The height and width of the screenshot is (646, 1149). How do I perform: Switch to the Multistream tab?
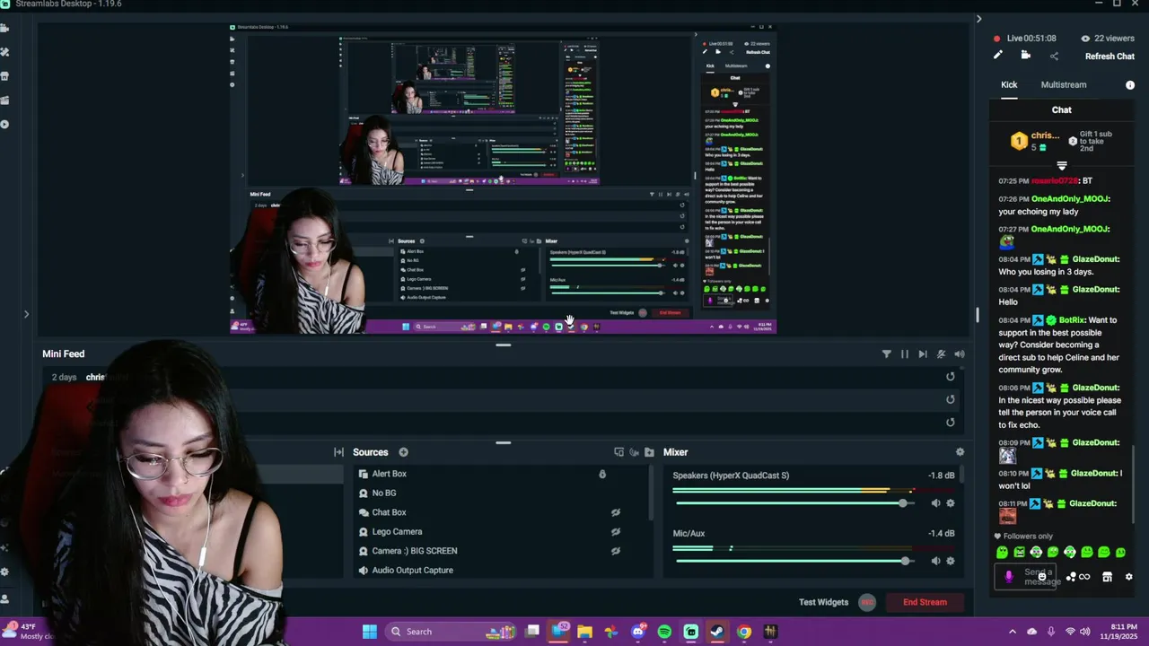coord(1064,84)
